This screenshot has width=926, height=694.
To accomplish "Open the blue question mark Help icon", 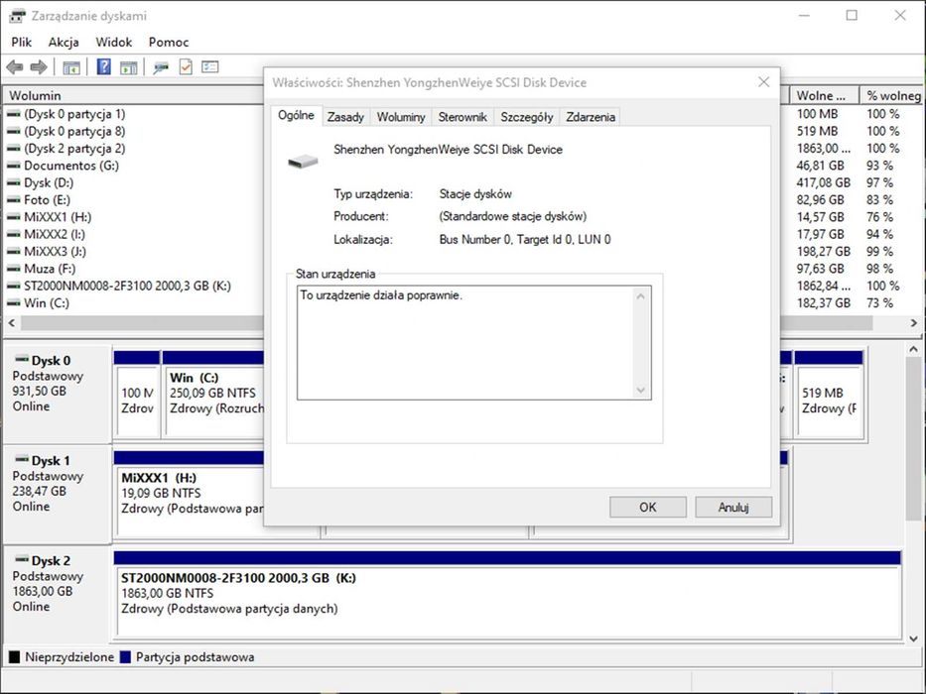I will point(103,66).
